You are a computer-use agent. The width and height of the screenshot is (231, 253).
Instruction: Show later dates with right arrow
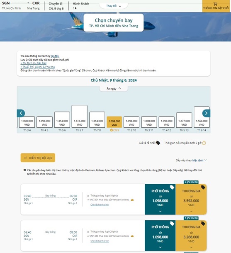(206, 113)
